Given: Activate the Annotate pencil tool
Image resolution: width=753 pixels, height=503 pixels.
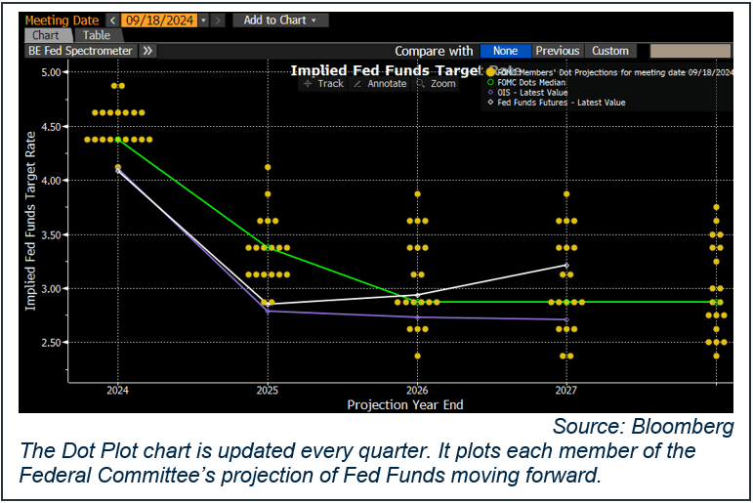Looking at the screenshot, I should click(x=380, y=84).
